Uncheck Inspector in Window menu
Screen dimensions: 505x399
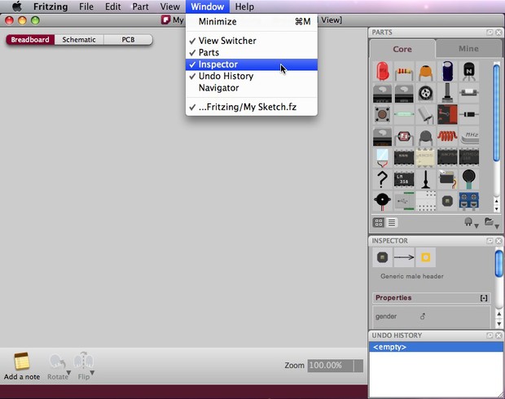point(252,64)
